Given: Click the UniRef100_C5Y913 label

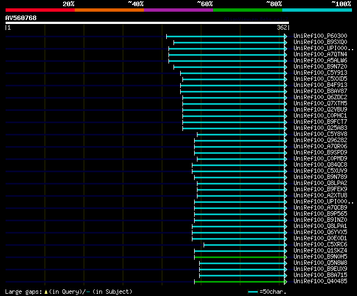Looking at the screenshot, I should [x=320, y=73].
